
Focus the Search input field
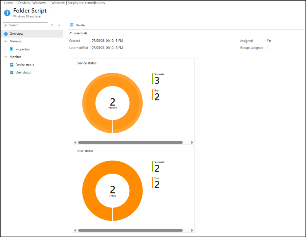coord(26,25)
